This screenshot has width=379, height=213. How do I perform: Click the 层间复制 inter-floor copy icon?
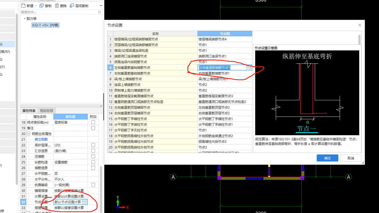click(x=72, y=6)
